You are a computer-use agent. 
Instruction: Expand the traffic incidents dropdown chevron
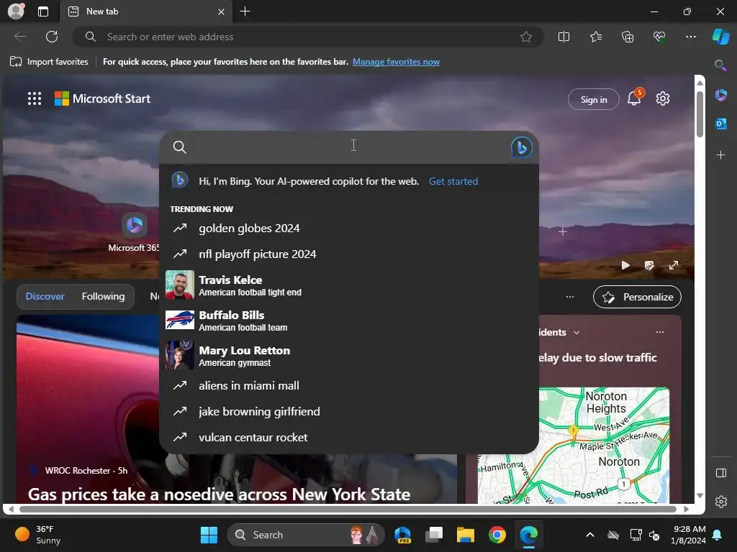[577, 332]
